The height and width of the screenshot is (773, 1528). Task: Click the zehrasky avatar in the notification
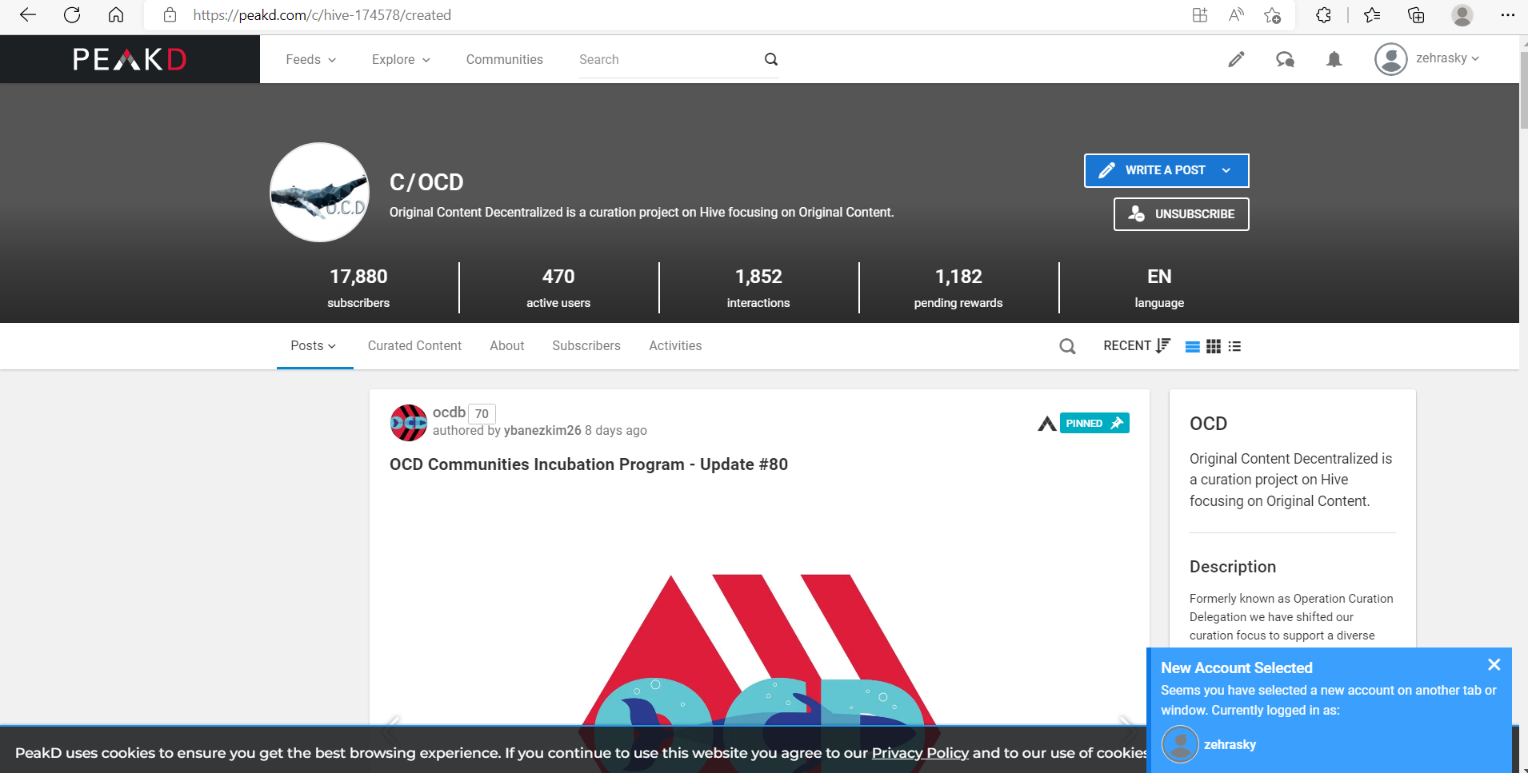pos(1180,744)
